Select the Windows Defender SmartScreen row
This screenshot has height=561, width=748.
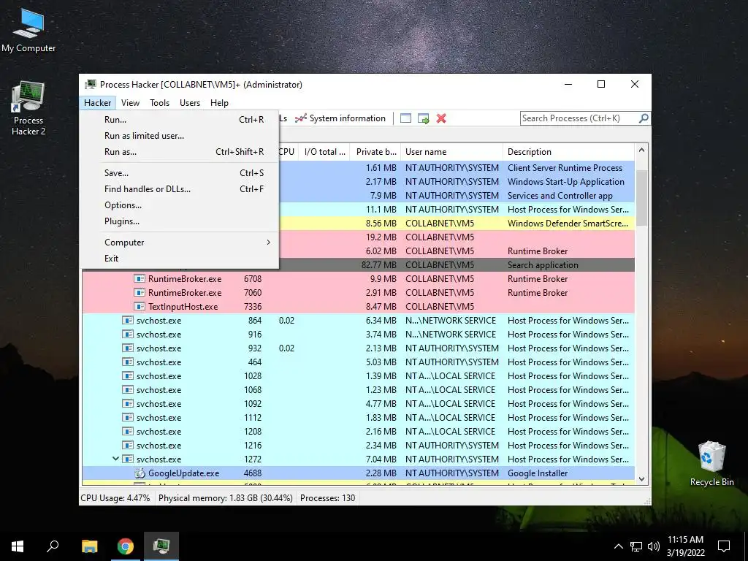(x=457, y=224)
